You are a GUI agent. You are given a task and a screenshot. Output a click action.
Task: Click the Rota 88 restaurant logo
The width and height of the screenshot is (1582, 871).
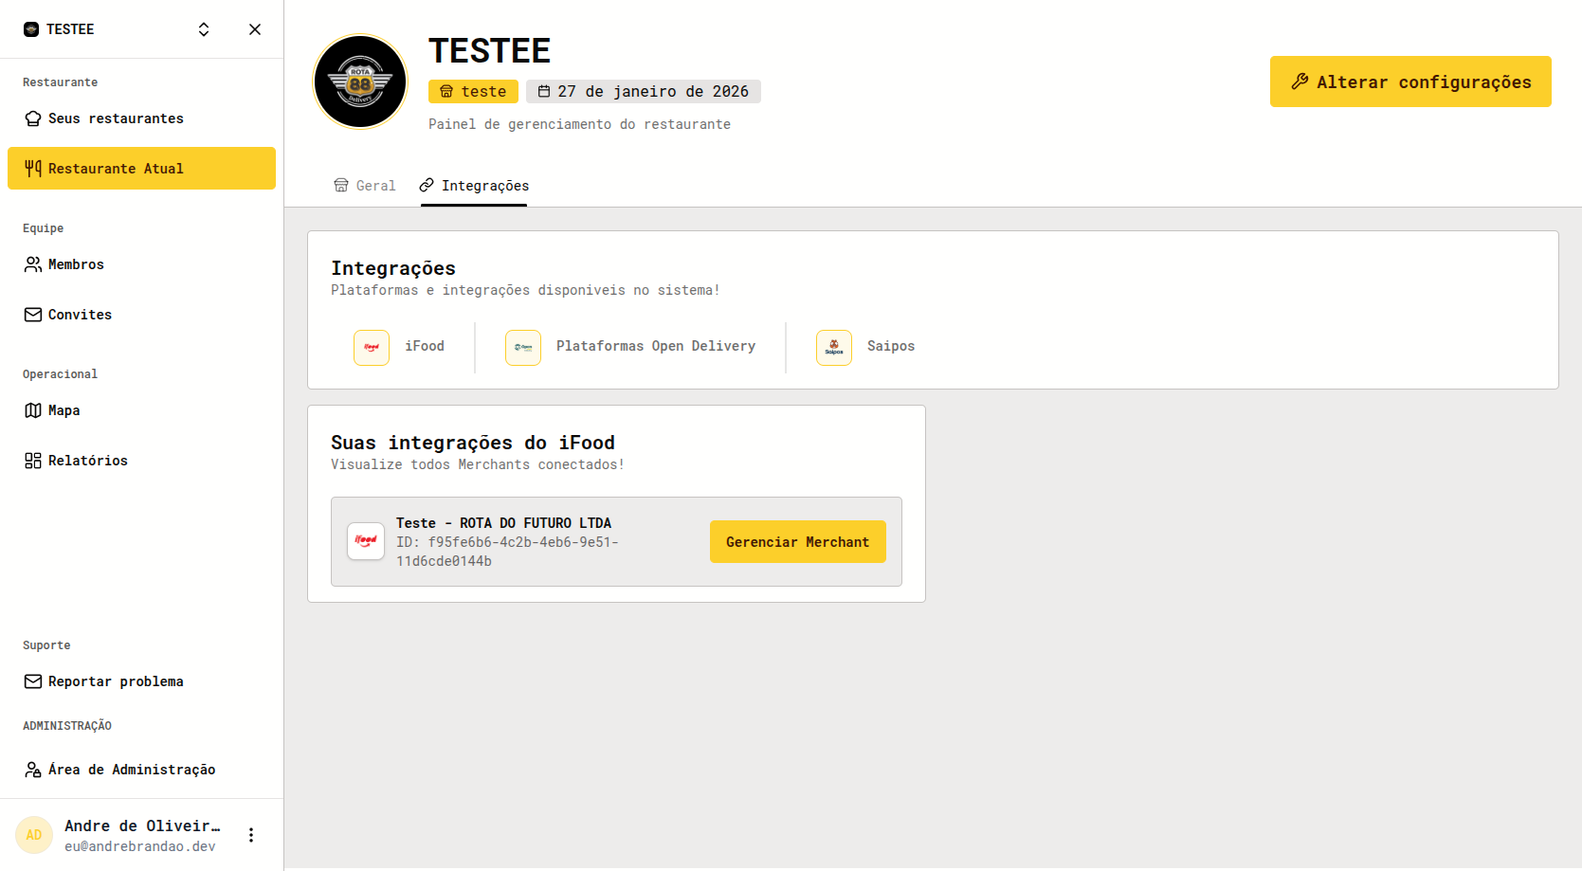click(360, 82)
